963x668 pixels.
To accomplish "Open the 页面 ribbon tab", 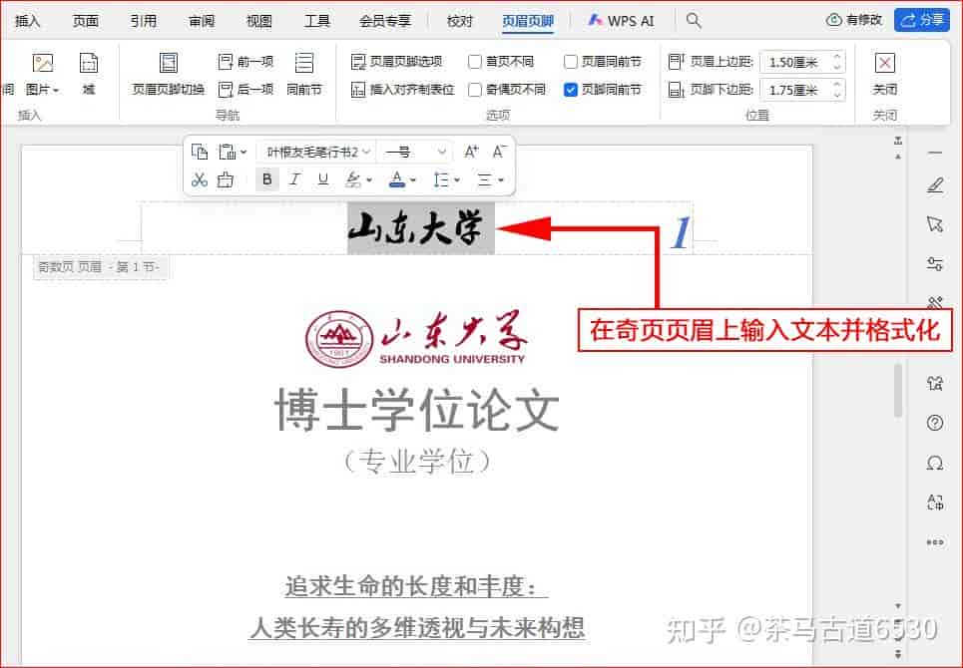I will click(86, 21).
